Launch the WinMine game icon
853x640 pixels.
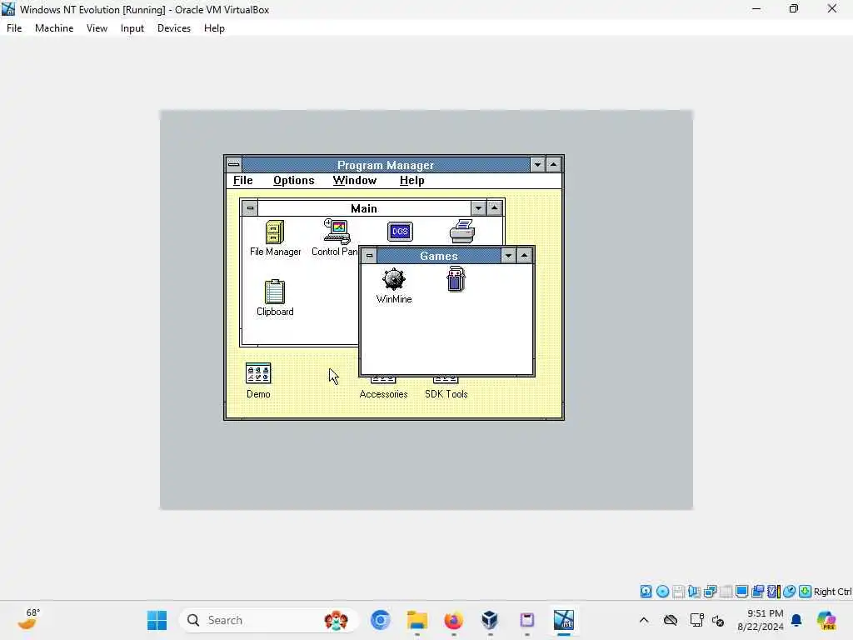point(393,279)
